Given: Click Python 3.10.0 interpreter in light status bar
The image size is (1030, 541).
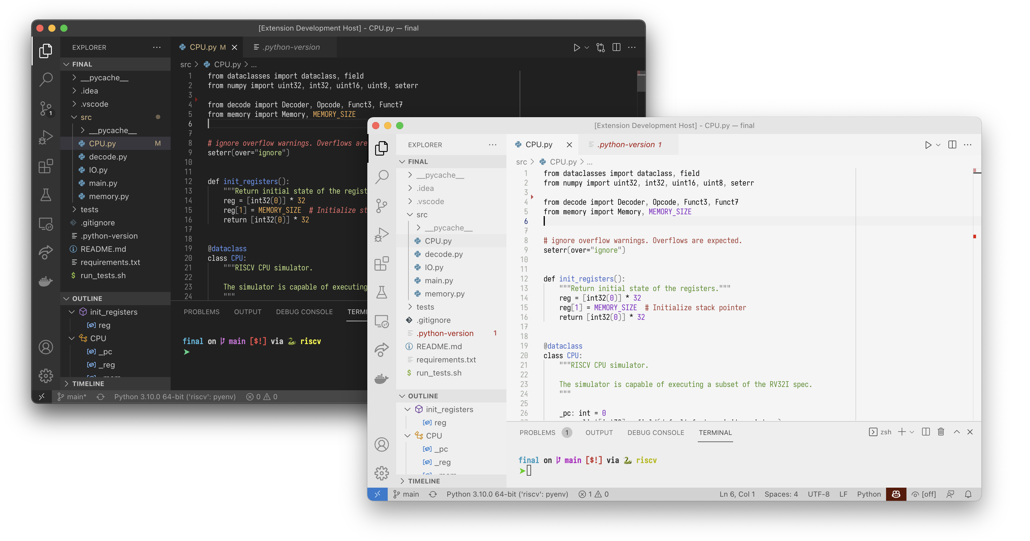Looking at the screenshot, I should tap(507, 494).
